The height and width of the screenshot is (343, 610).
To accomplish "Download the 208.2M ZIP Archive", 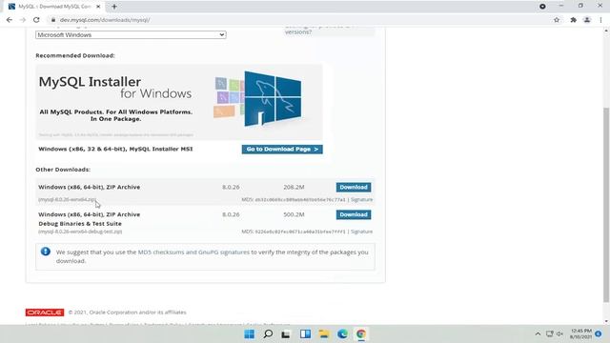I will click(x=354, y=187).
